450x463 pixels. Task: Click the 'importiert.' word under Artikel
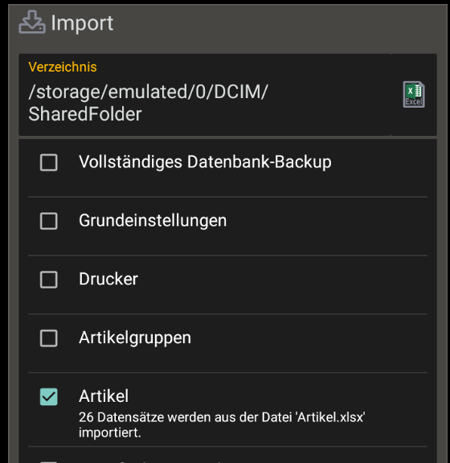110,433
